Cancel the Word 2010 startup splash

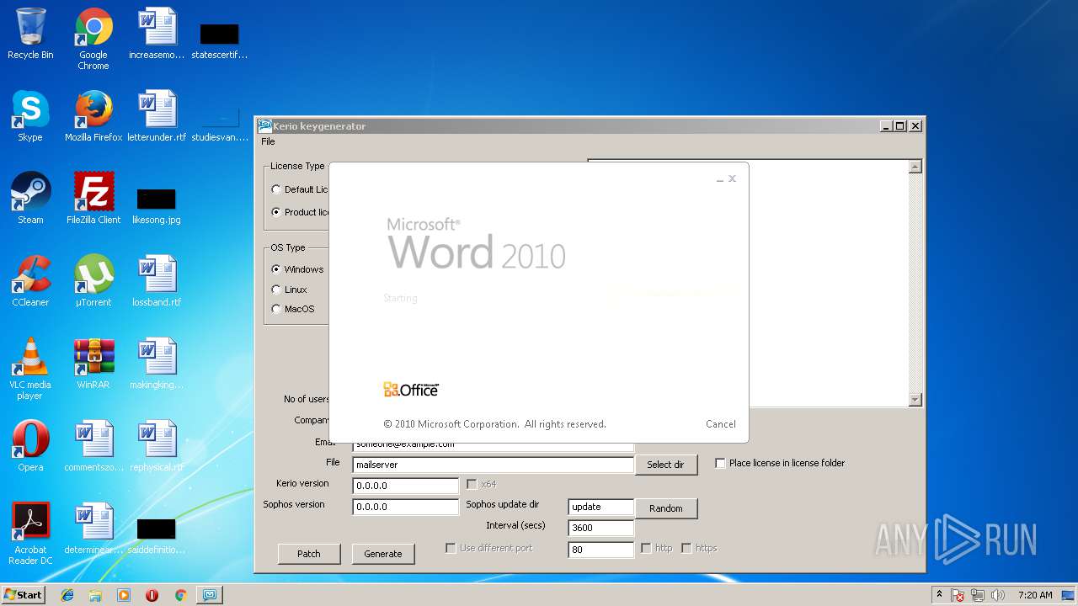point(721,424)
